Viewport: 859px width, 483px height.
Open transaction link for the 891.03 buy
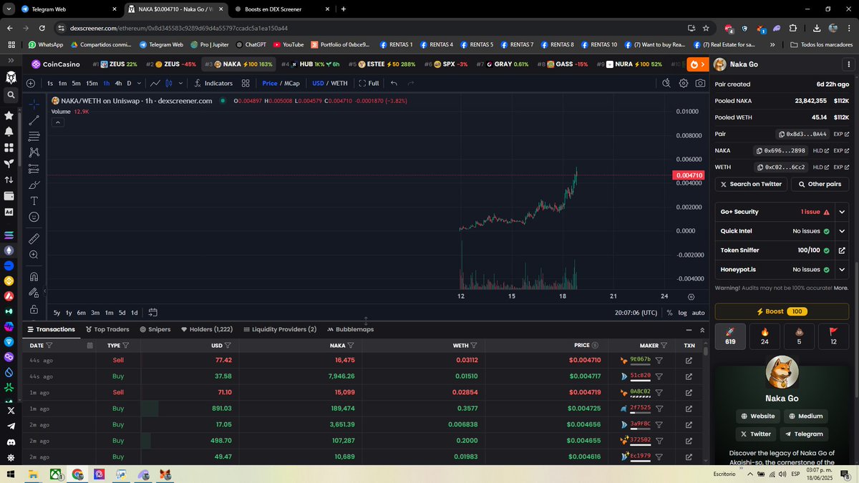(689, 409)
